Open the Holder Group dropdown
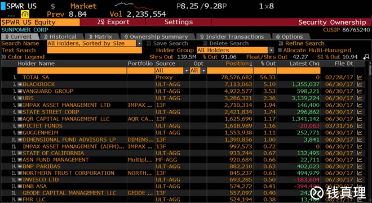Viewport: 372px width, 203px height. click(271, 50)
